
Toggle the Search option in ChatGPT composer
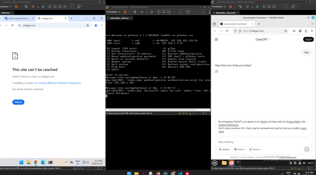click(x=239, y=149)
